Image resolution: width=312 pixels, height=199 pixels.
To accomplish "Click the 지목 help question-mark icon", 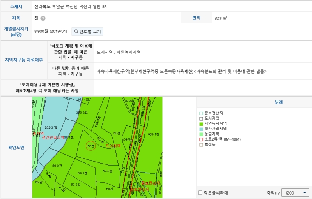I will point(43,18).
